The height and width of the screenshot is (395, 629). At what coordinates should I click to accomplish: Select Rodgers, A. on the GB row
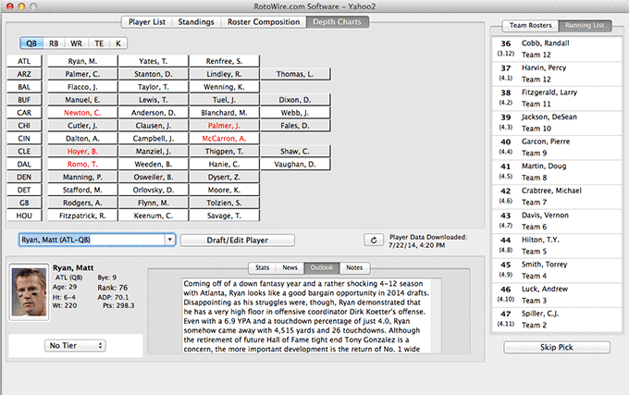[x=82, y=203]
